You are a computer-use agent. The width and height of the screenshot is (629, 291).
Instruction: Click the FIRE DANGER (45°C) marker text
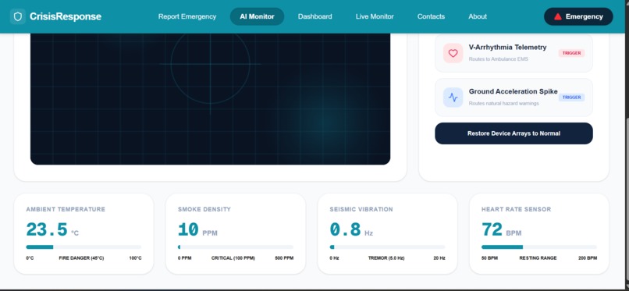[81, 258]
